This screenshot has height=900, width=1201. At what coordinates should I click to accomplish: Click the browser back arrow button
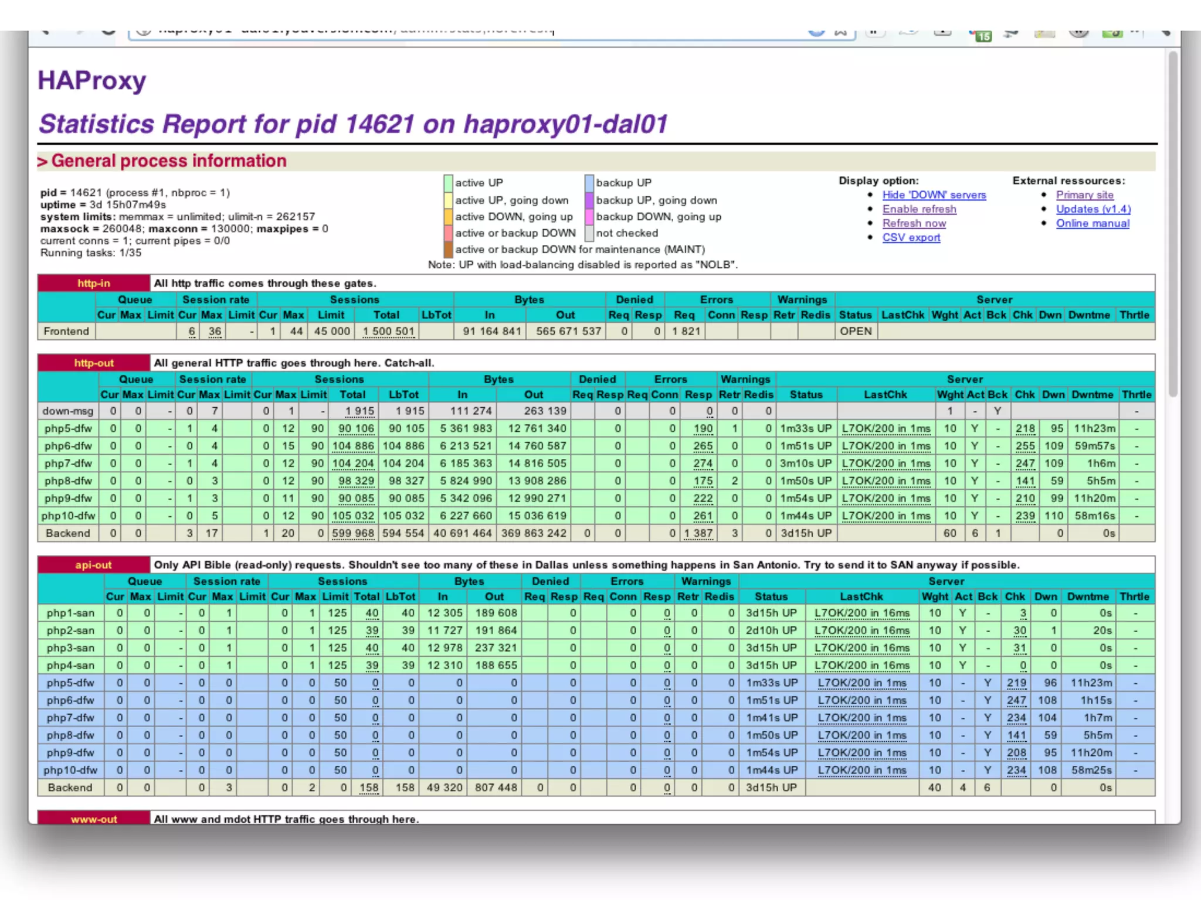[46, 32]
